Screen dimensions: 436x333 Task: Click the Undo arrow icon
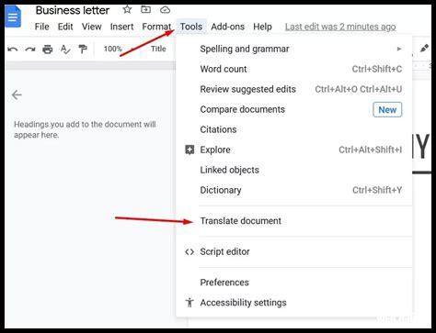tap(13, 49)
